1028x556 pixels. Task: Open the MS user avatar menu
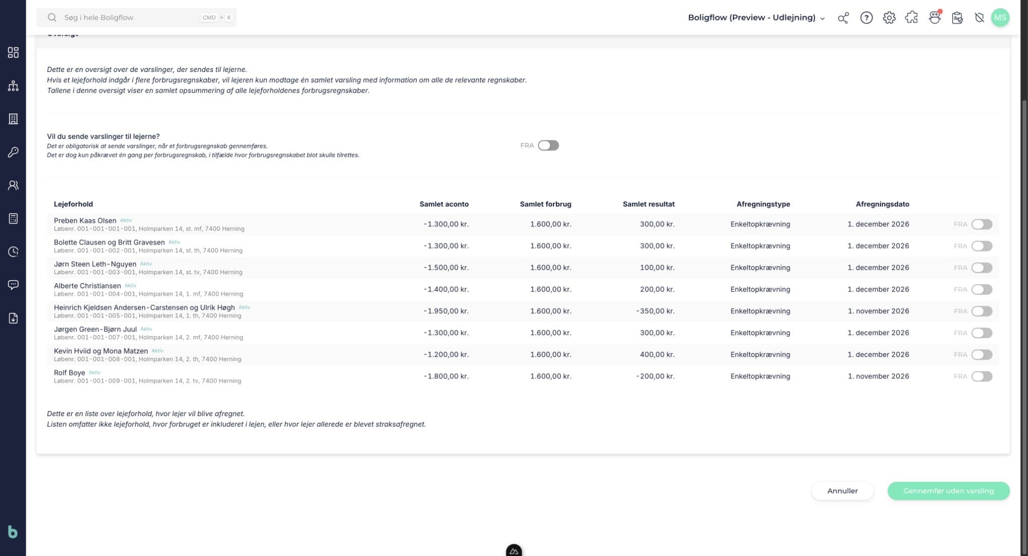[1000, 18]
